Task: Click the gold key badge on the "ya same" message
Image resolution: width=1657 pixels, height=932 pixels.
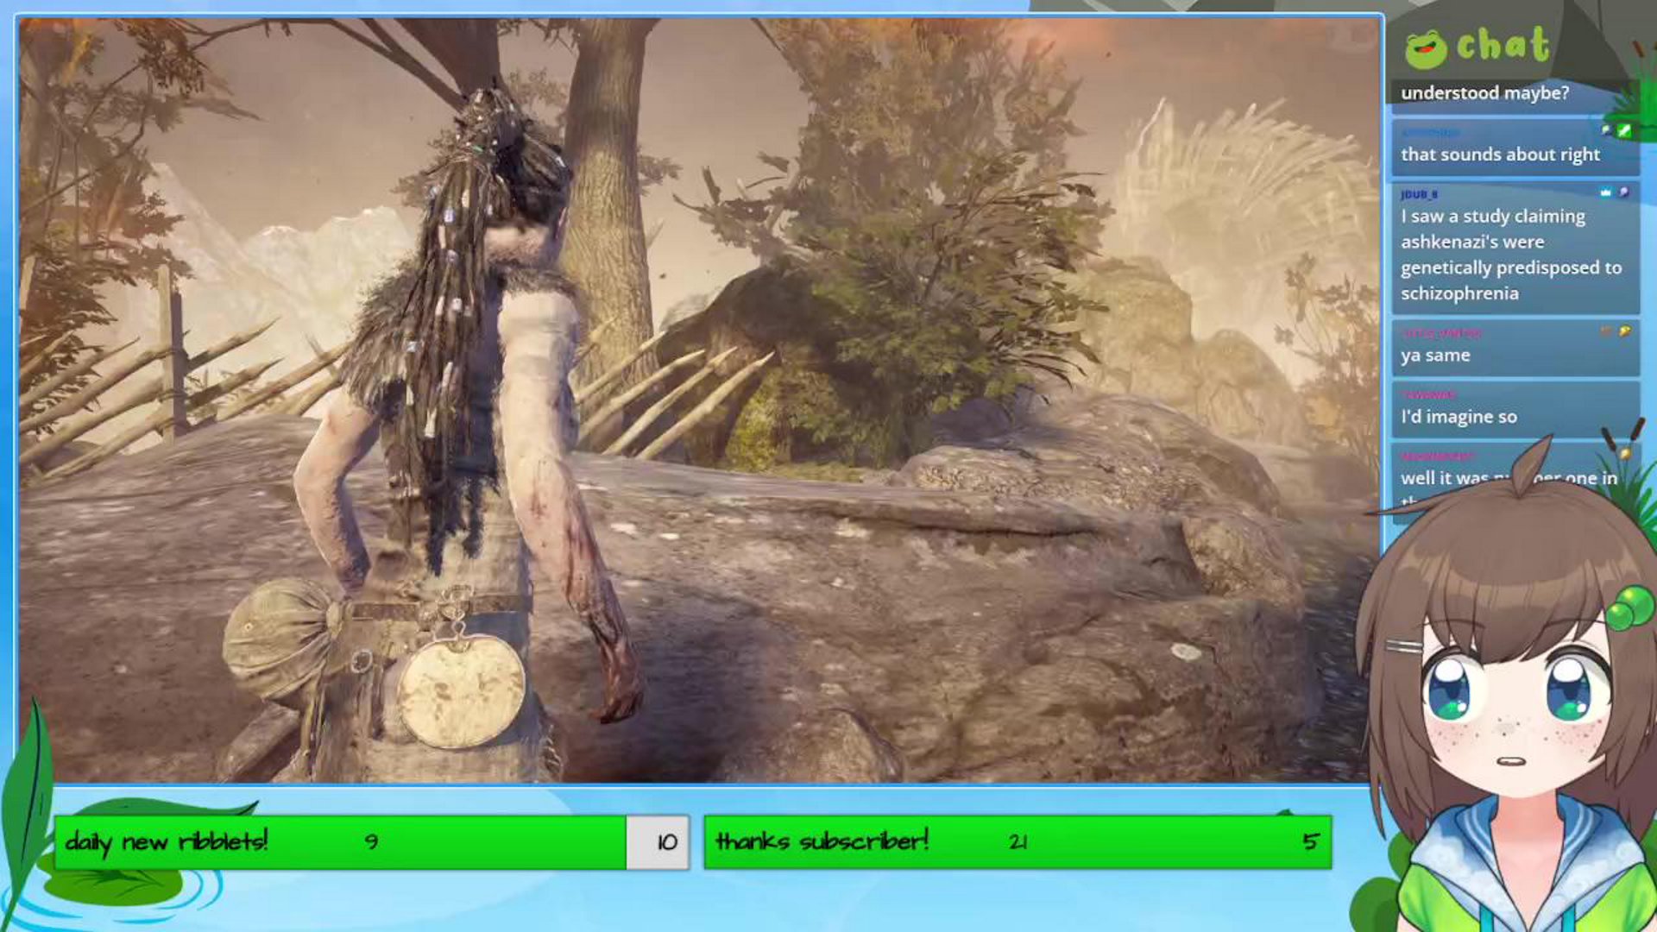Action: [x=1625, y=329]
